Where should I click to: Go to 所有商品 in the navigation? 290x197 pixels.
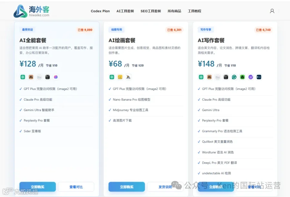pyautogui.click(x=174, y=11)
